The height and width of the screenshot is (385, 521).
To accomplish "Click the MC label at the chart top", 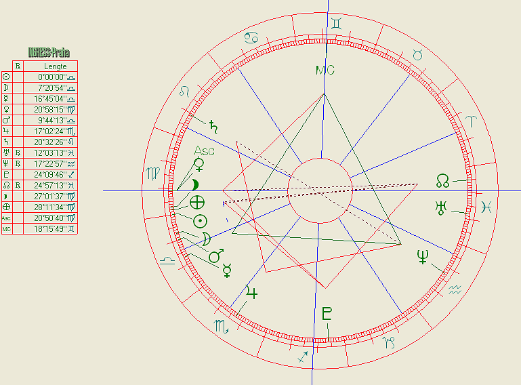I will tap(325, 70).
